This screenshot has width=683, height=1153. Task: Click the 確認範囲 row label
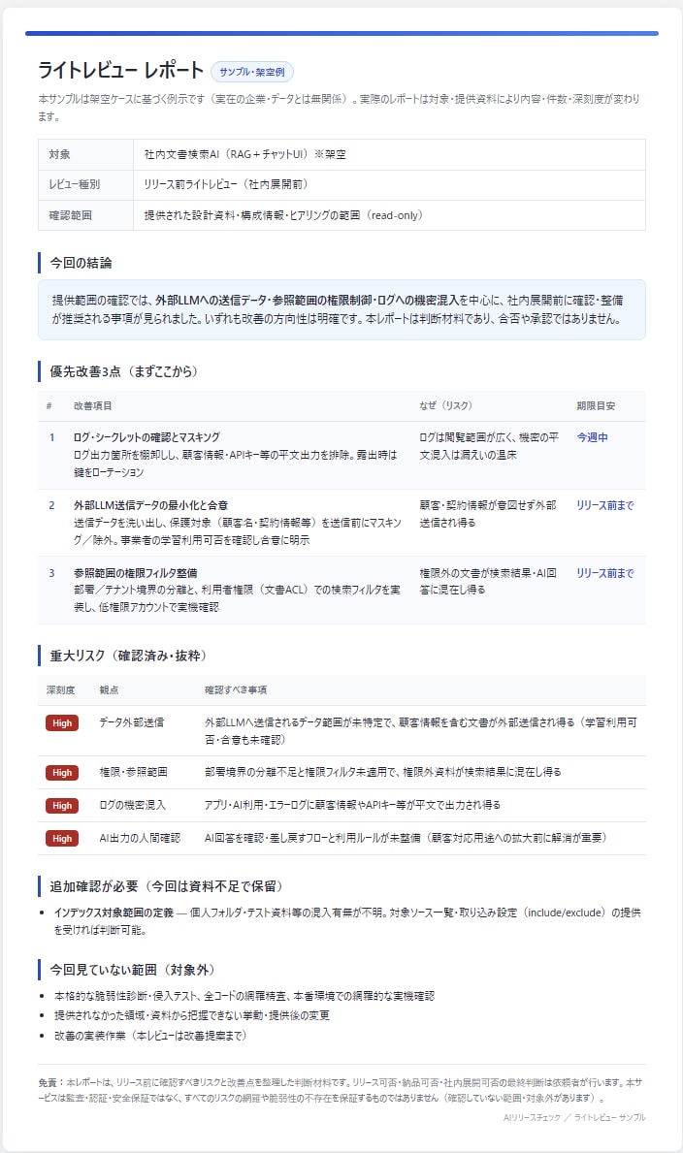click(x=71, y=215)
